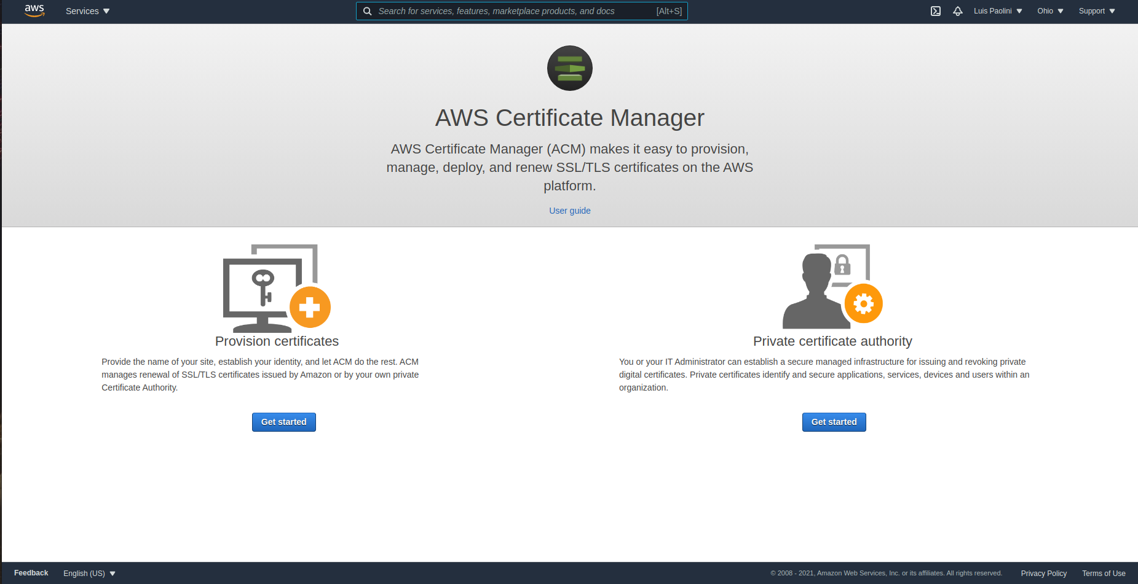Get started with Provision certificates
The height and width of the screenshot is (584, 1138).
pyautogui.click(x=284, y=422)
